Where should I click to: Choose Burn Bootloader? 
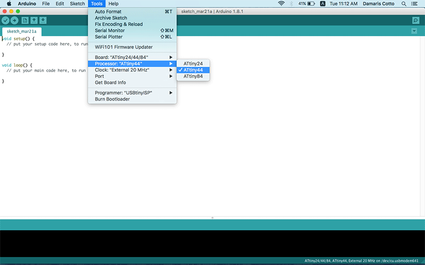click(x=132, y=99)
